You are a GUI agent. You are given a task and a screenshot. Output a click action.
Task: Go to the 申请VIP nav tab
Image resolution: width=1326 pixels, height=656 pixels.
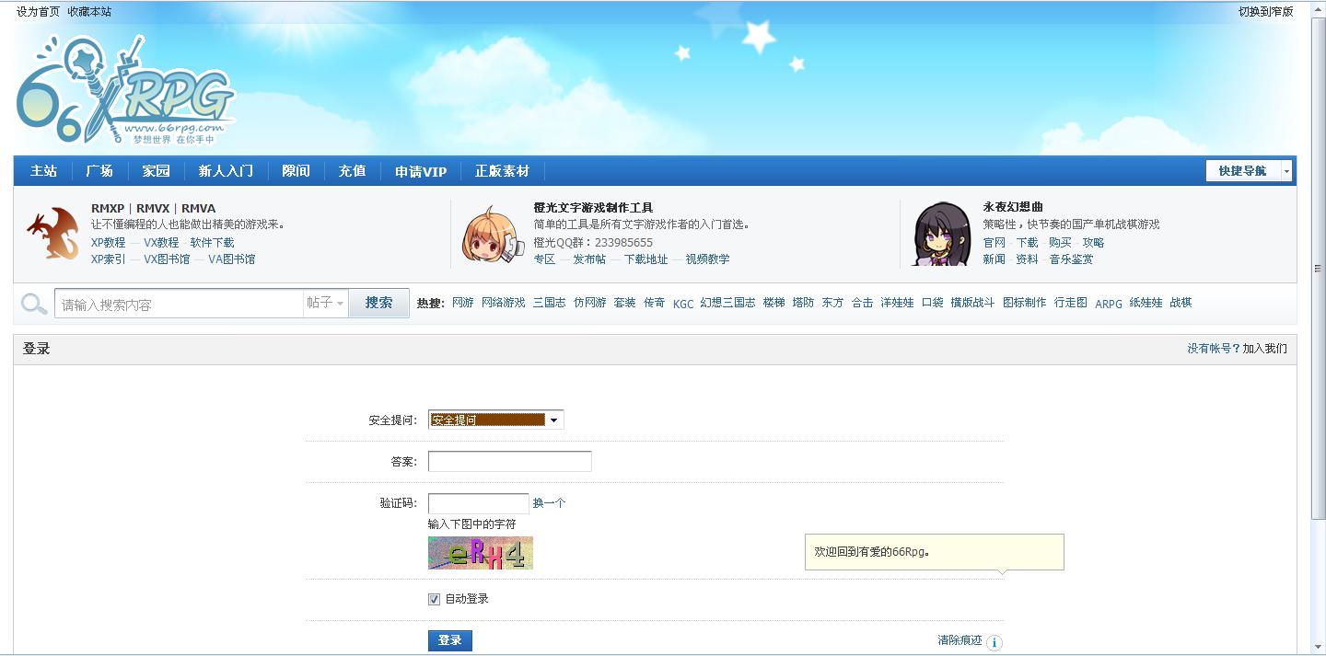tap(421, 171)
